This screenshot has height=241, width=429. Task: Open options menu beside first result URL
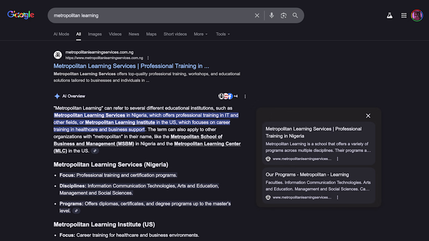point(148,58)
